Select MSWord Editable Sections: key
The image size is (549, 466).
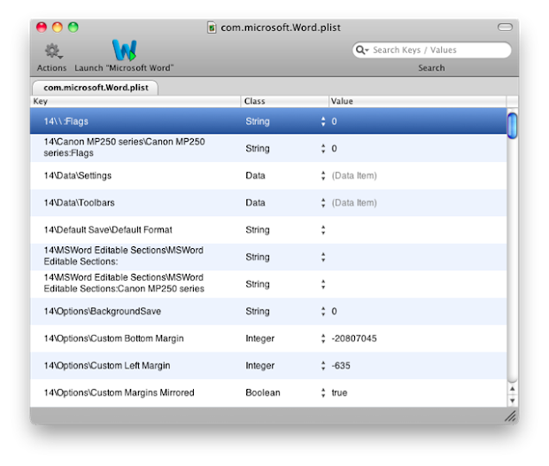123,256
